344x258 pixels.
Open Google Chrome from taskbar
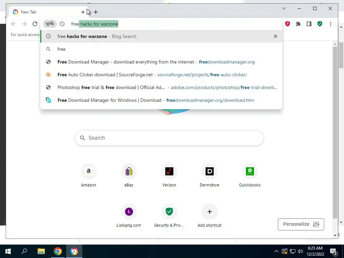[x=58, y=251]
